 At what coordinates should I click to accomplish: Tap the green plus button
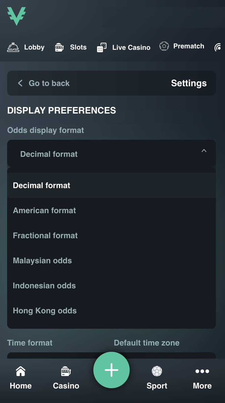[112, 370]
